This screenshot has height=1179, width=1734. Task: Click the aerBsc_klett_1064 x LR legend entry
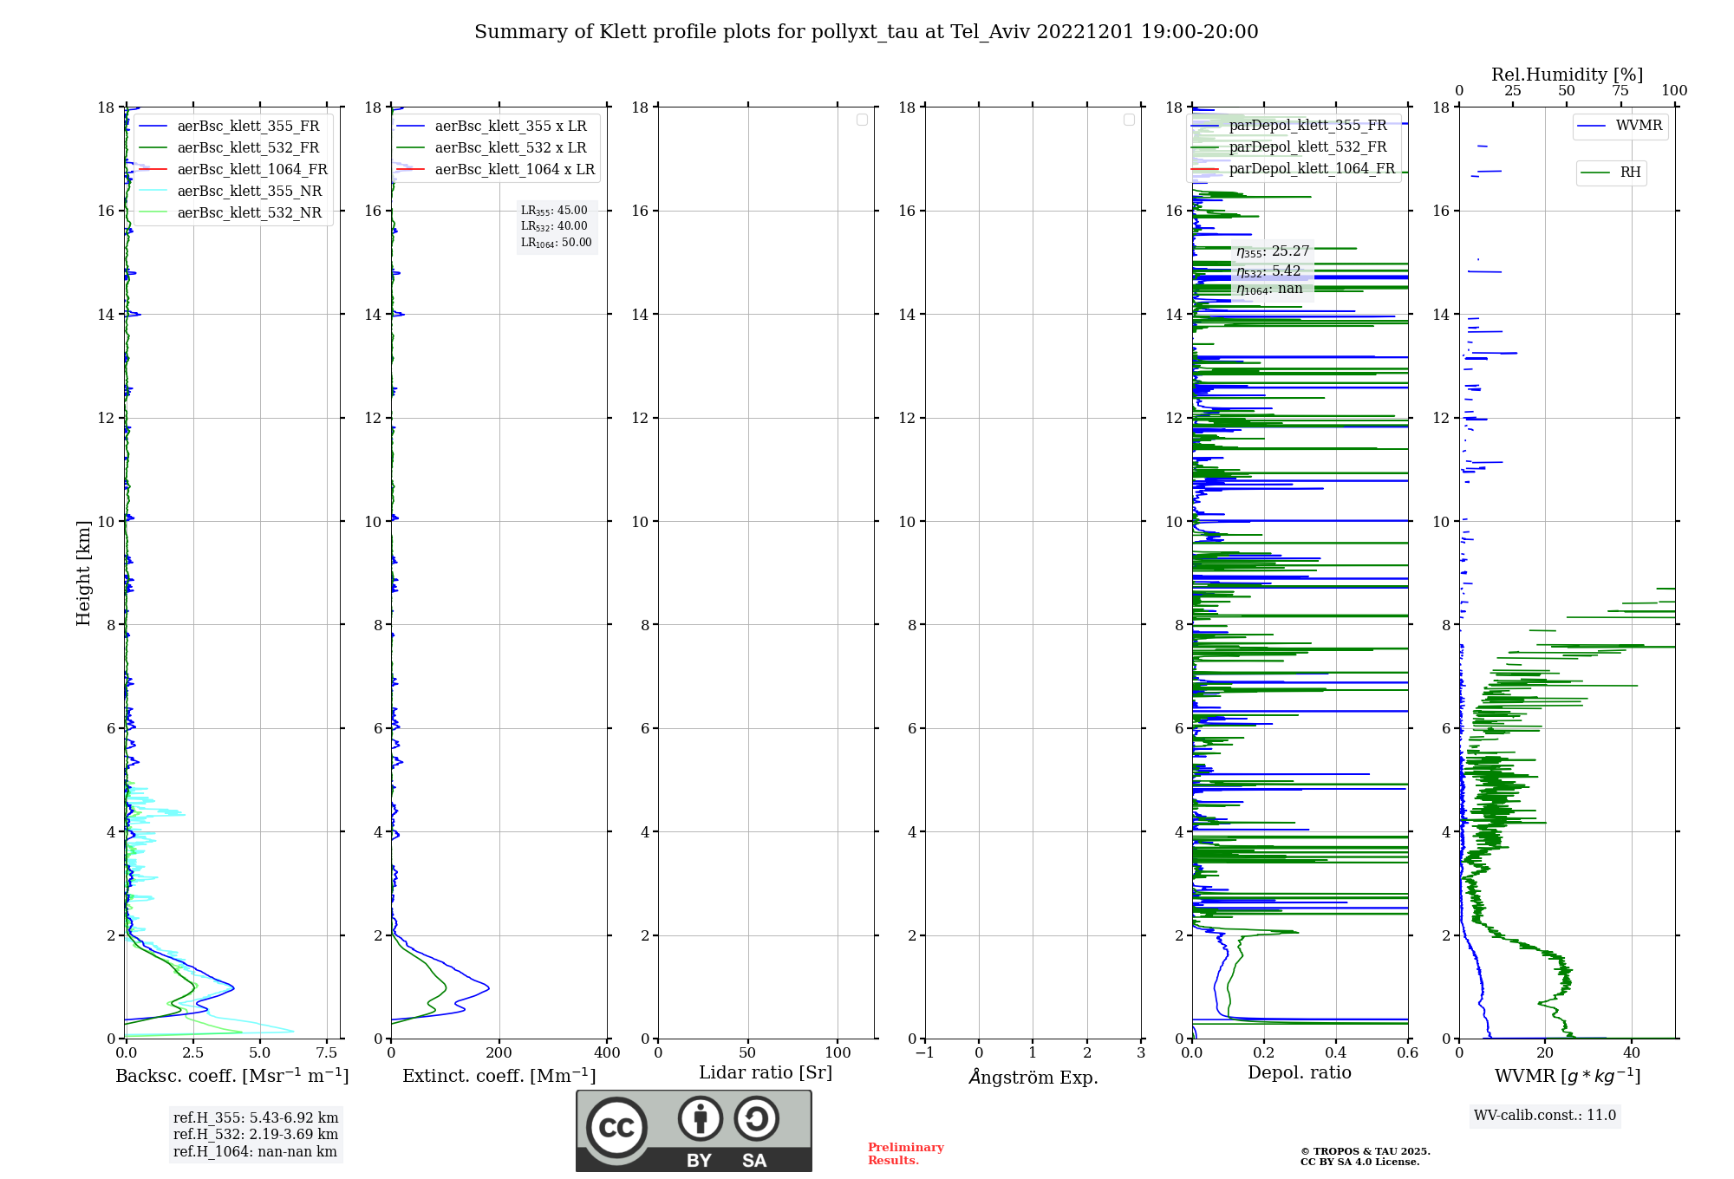(x=497, y=169)
